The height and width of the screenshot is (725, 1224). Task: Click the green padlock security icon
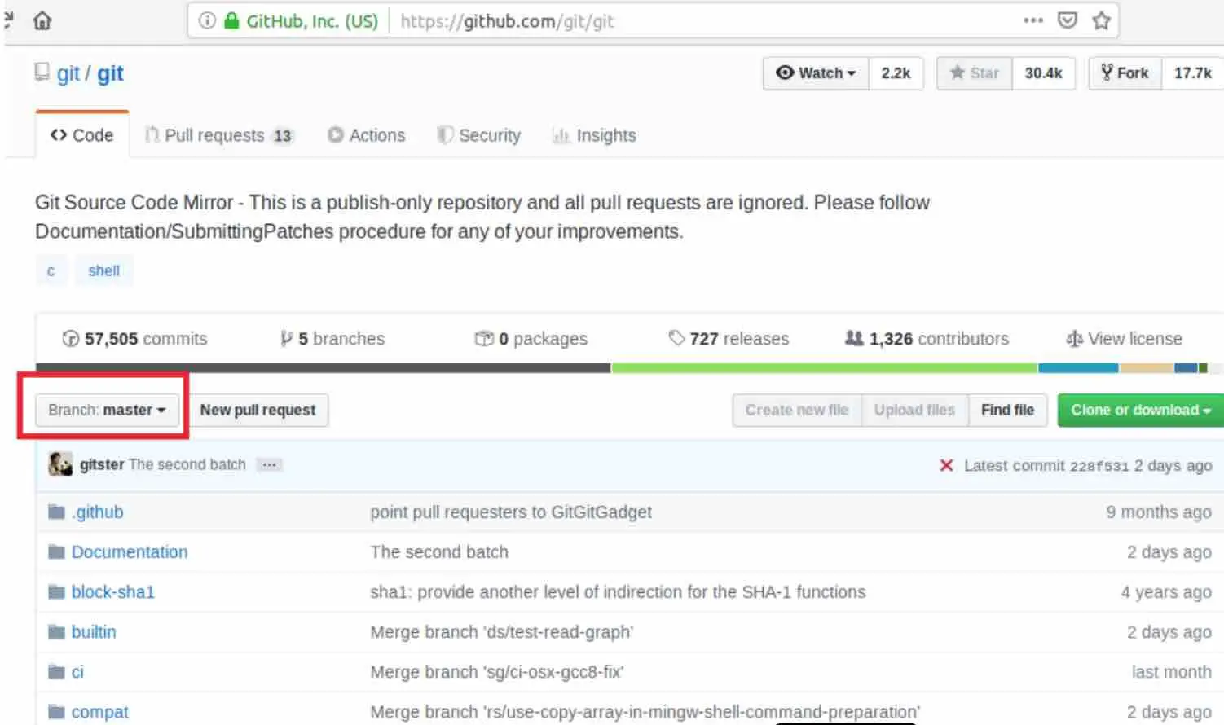[231, 20]
